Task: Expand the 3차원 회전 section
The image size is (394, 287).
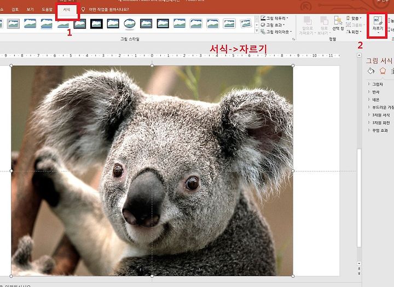Action: 379,123
